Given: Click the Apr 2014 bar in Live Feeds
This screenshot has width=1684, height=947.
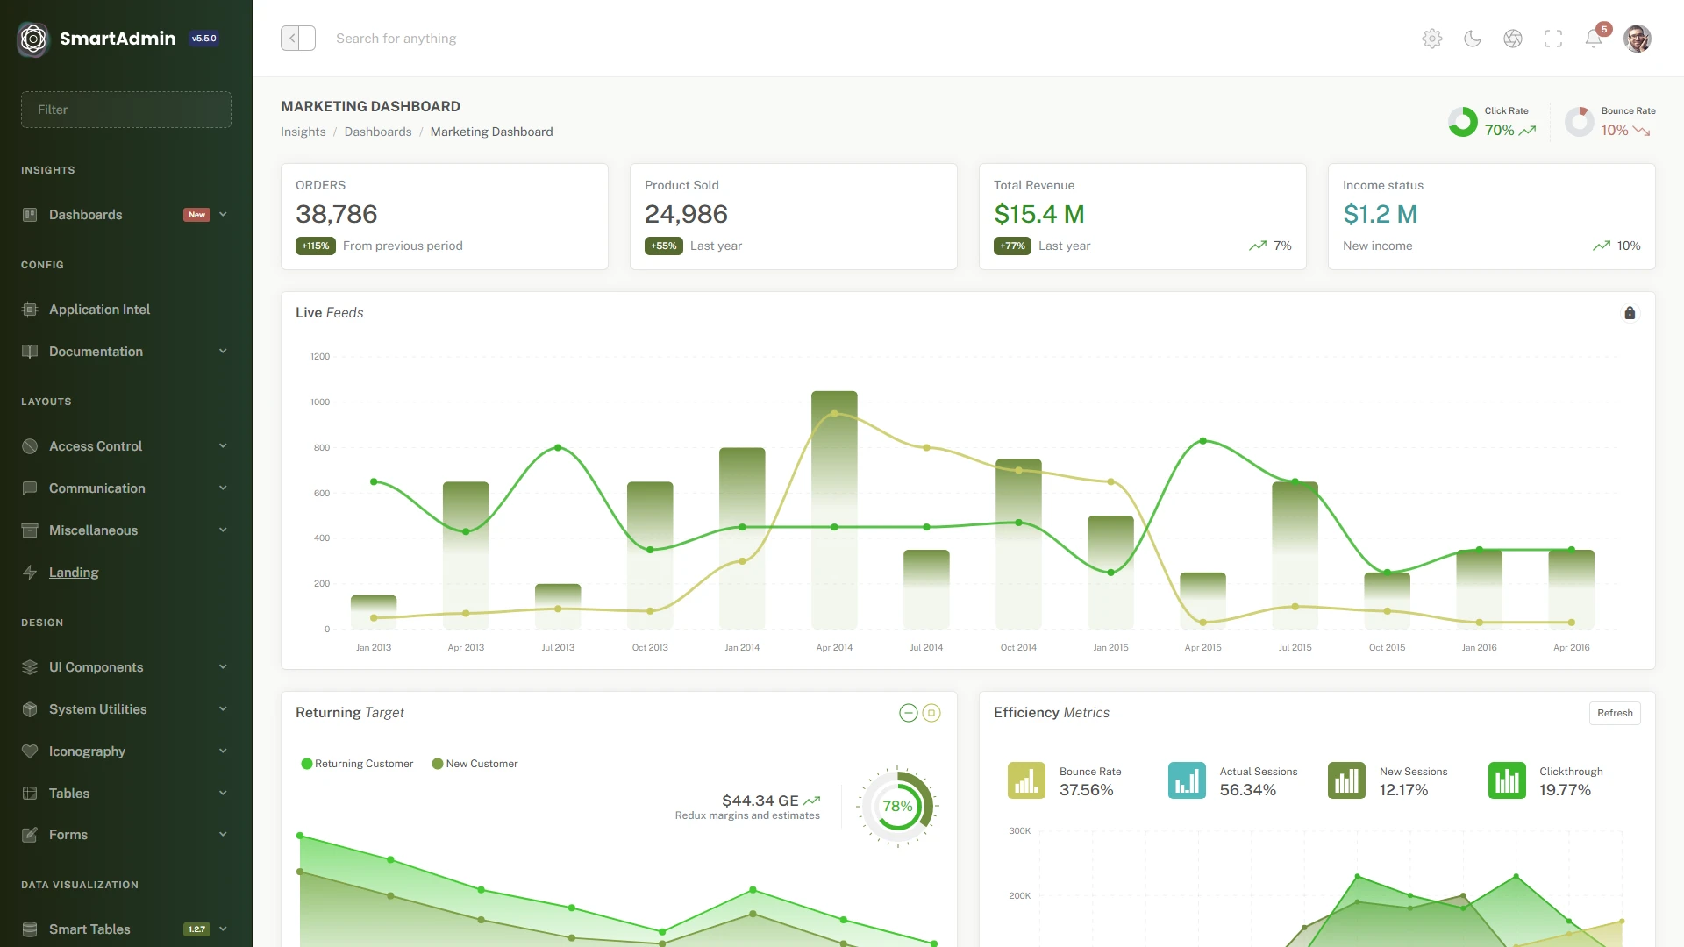Looking at the screenshot, I should pyautogui.click(x=834, y=509).
